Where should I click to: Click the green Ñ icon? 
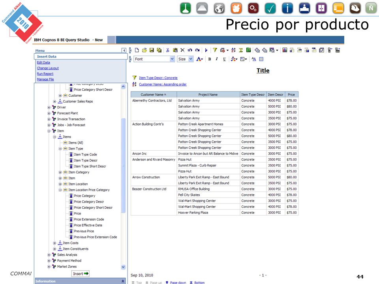point(371,8)
